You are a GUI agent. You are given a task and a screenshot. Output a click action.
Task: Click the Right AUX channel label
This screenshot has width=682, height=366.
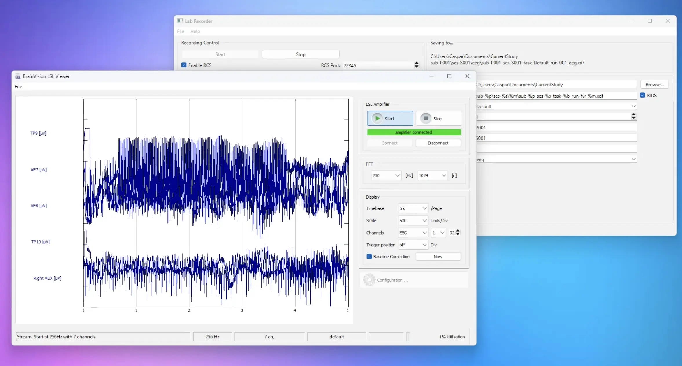click(x=47, y=278)
